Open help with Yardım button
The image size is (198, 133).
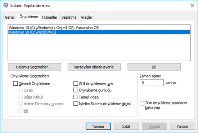pos(183,126)
